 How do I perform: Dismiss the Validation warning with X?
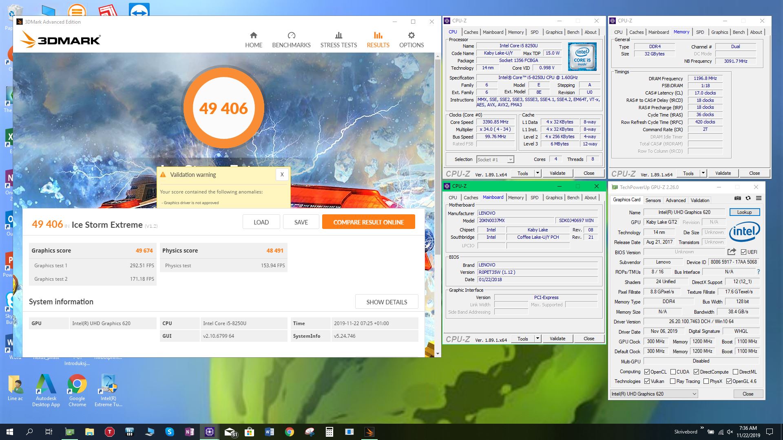pyautogui.click(x=282, y=174)
